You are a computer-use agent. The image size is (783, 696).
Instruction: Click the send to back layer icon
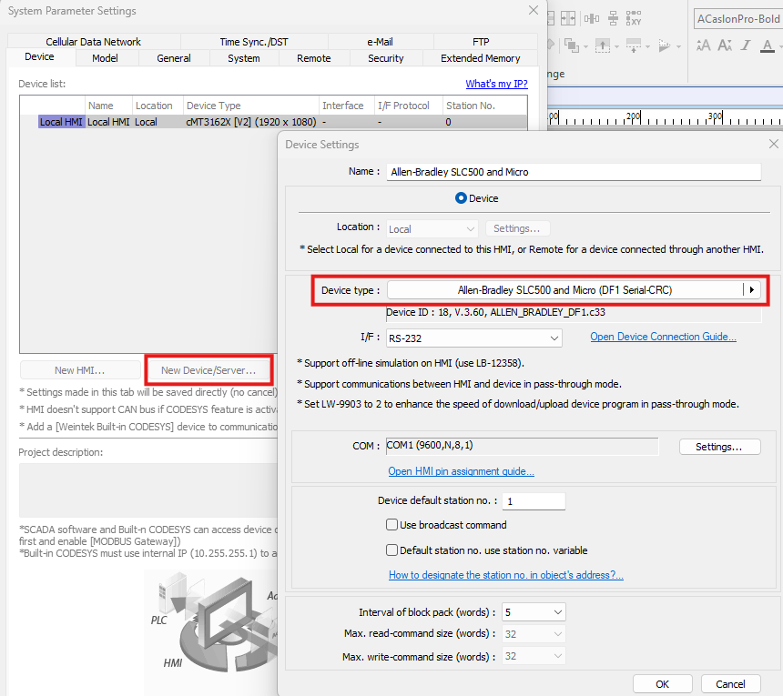tap(633, 45)
